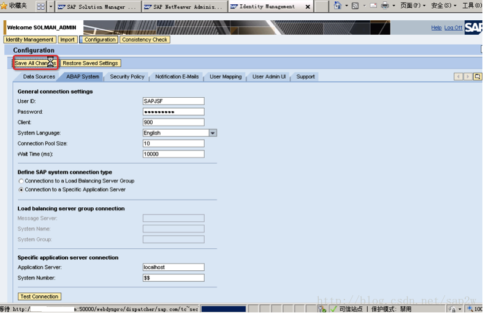Select the Configuration section button

click(x=99, y=40)
